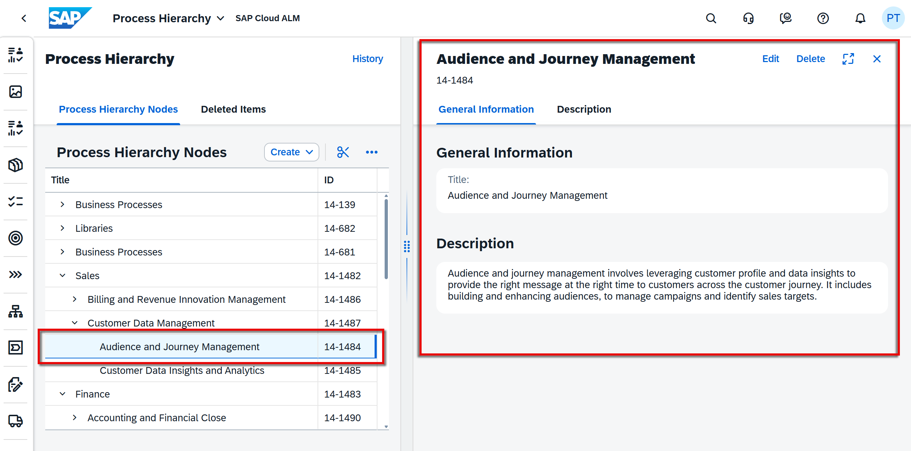The height and width of the screenshot is (451, 911).
Task: Expand the Business Processes 14-681 row
Action: pos(62,252)
